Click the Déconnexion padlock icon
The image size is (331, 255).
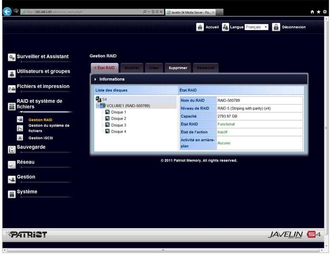276,27
